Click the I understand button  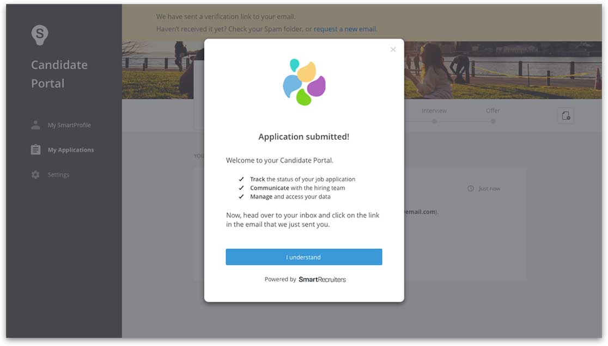[x=304, y=257]
